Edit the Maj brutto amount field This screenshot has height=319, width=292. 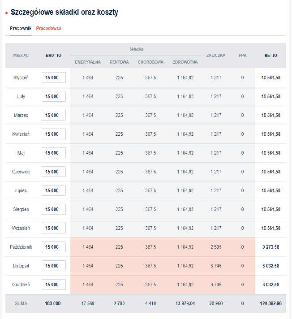point(54,153)
